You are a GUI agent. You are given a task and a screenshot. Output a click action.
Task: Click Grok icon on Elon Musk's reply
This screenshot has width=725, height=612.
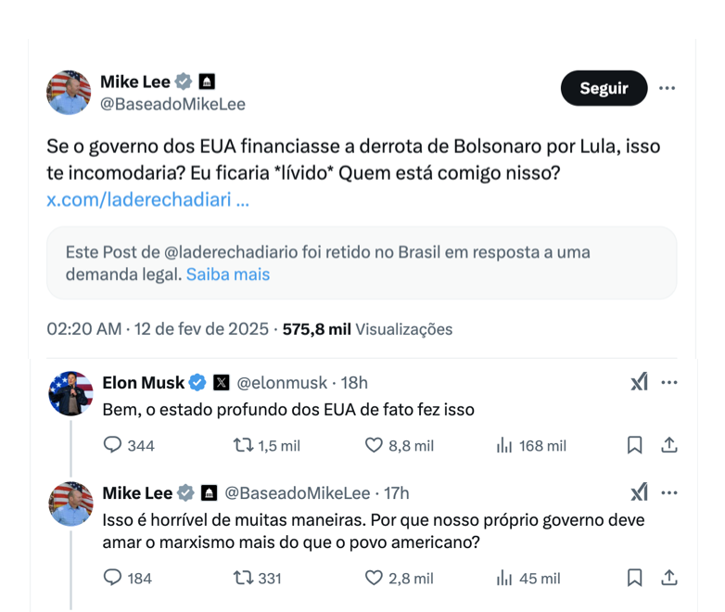pos(639,382)
